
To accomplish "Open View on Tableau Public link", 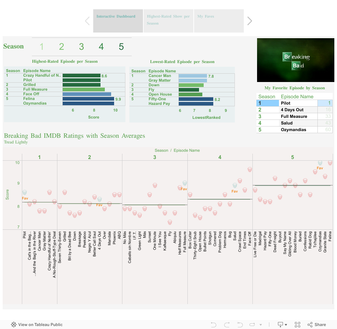I will 37,325.
